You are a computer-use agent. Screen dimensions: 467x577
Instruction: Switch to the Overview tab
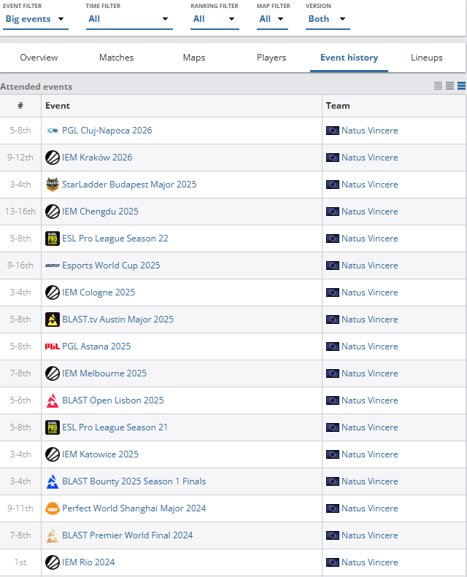(x=39, y=58)
